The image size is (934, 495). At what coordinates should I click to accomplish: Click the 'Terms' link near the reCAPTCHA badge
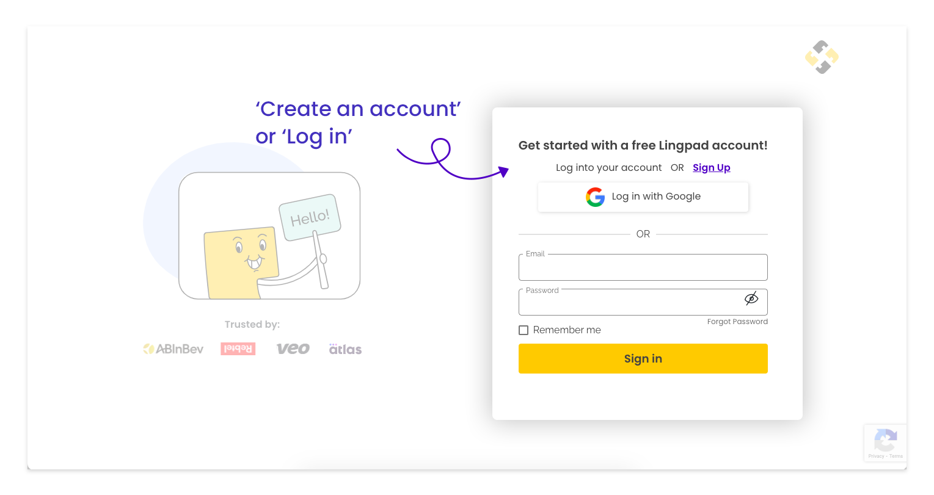pos(896,455)
